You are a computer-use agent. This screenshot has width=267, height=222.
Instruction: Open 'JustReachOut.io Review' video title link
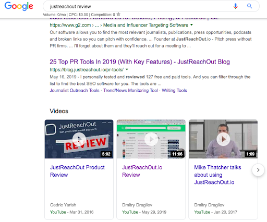142,171
